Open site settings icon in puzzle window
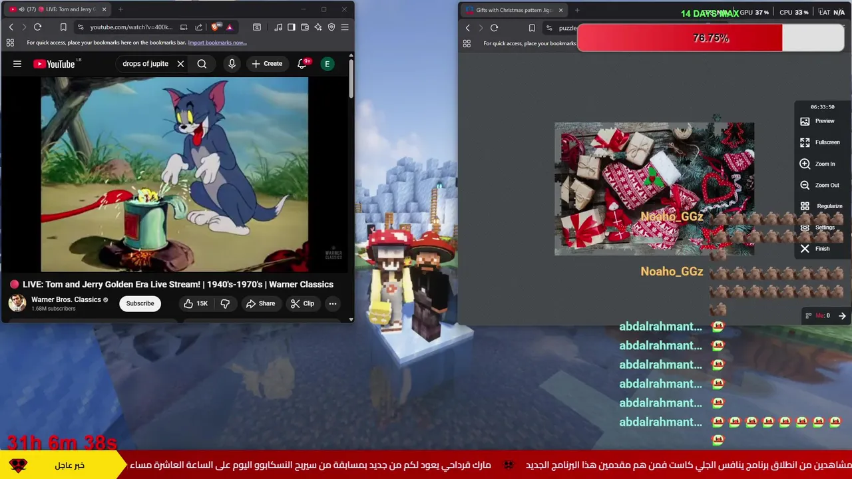The image size is (852, 479). tap(549, 28)
